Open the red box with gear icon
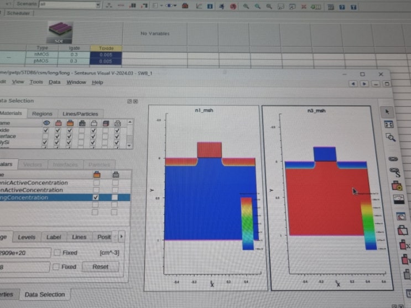Screen dimensions: 411x308 coord(397,186)
